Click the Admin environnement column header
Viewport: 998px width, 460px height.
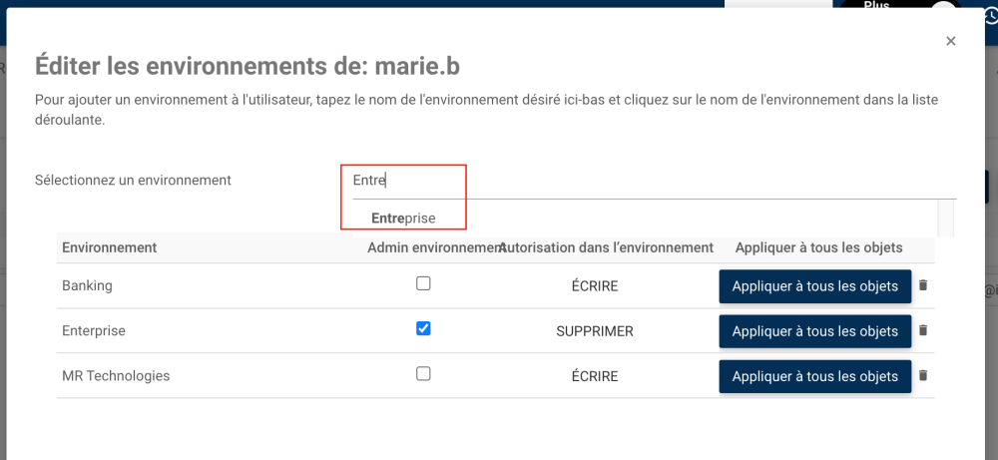pos(433,247)
